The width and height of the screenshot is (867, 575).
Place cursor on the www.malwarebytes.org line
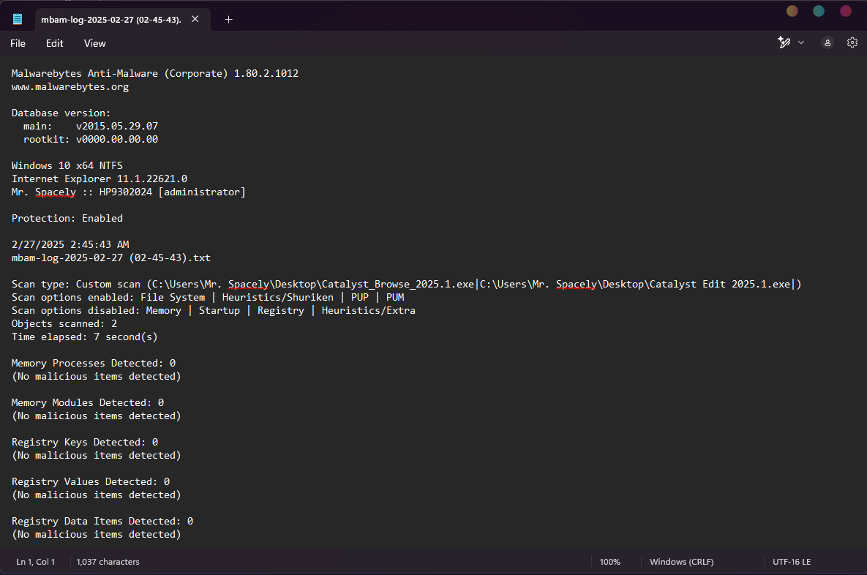pos(70,87)
